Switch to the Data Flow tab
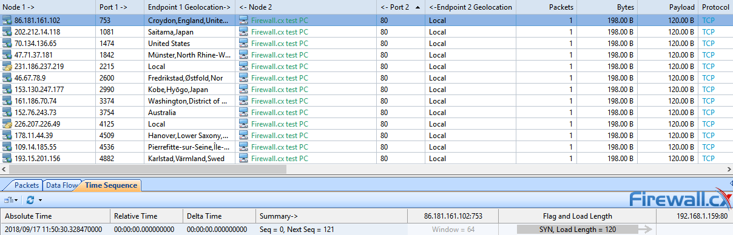 61,185
